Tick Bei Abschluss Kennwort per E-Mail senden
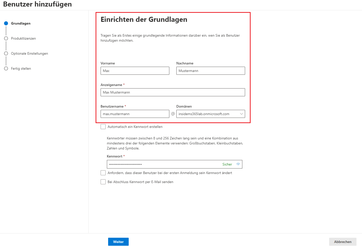 click(103, 182)
